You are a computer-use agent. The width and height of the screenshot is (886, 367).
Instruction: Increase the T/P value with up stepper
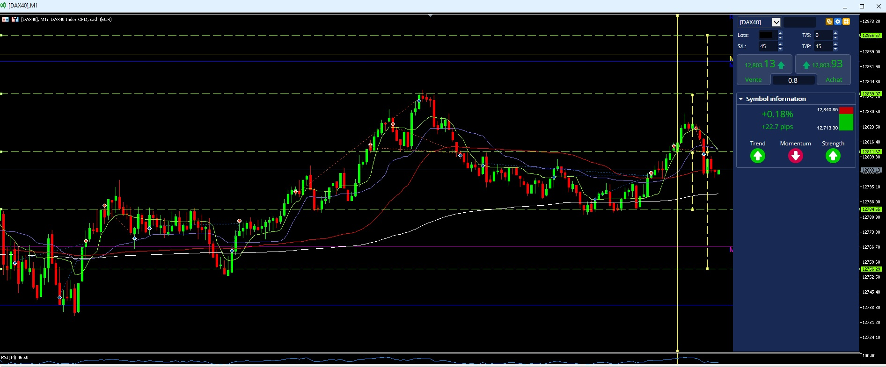[x=835, y=44]
